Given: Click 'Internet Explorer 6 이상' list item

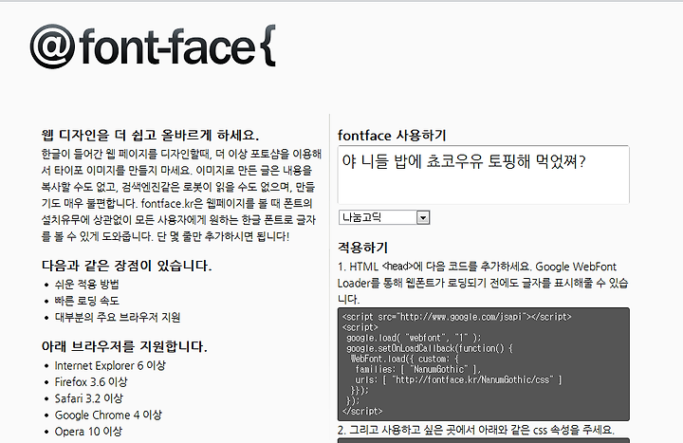Looking at the screenshot, I should click(x=110, y=365).
